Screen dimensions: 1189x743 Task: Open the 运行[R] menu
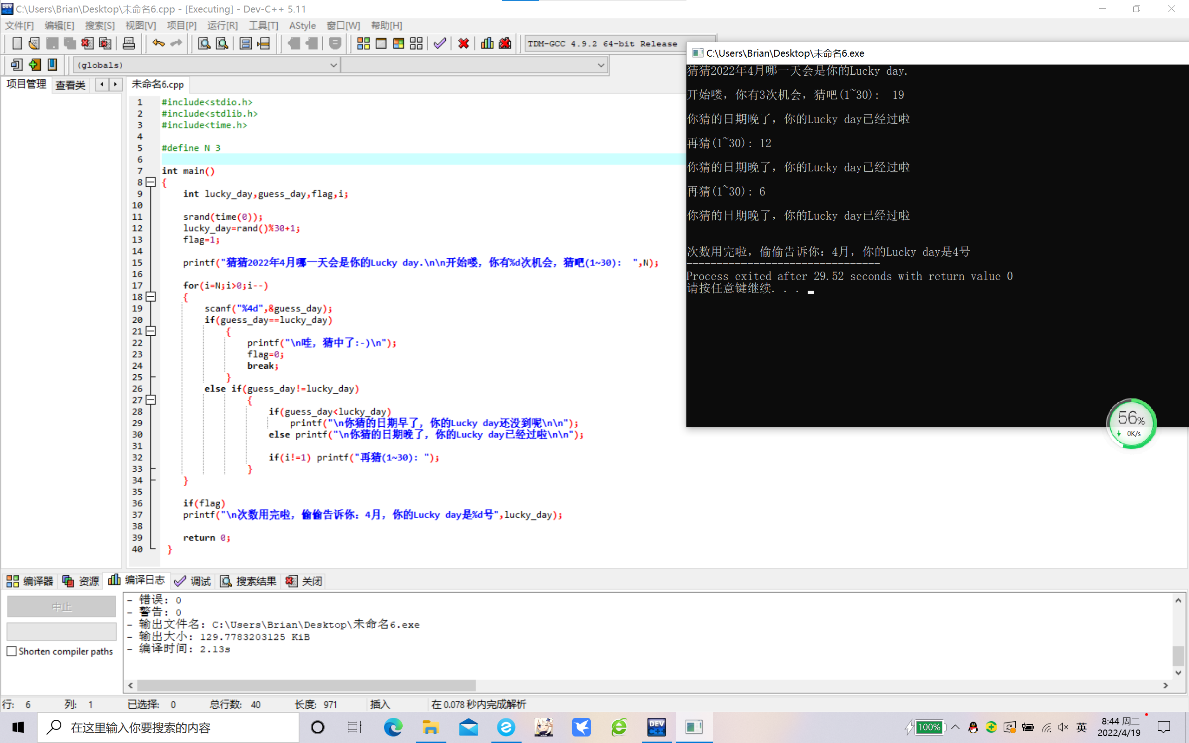tap(222, 26)
